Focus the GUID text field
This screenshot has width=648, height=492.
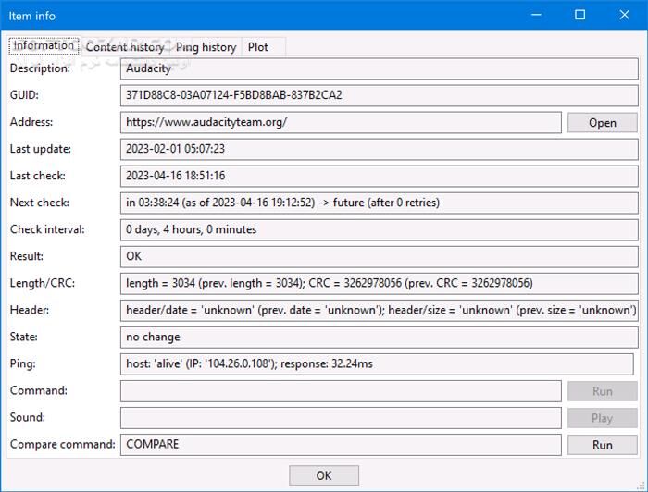379,95
